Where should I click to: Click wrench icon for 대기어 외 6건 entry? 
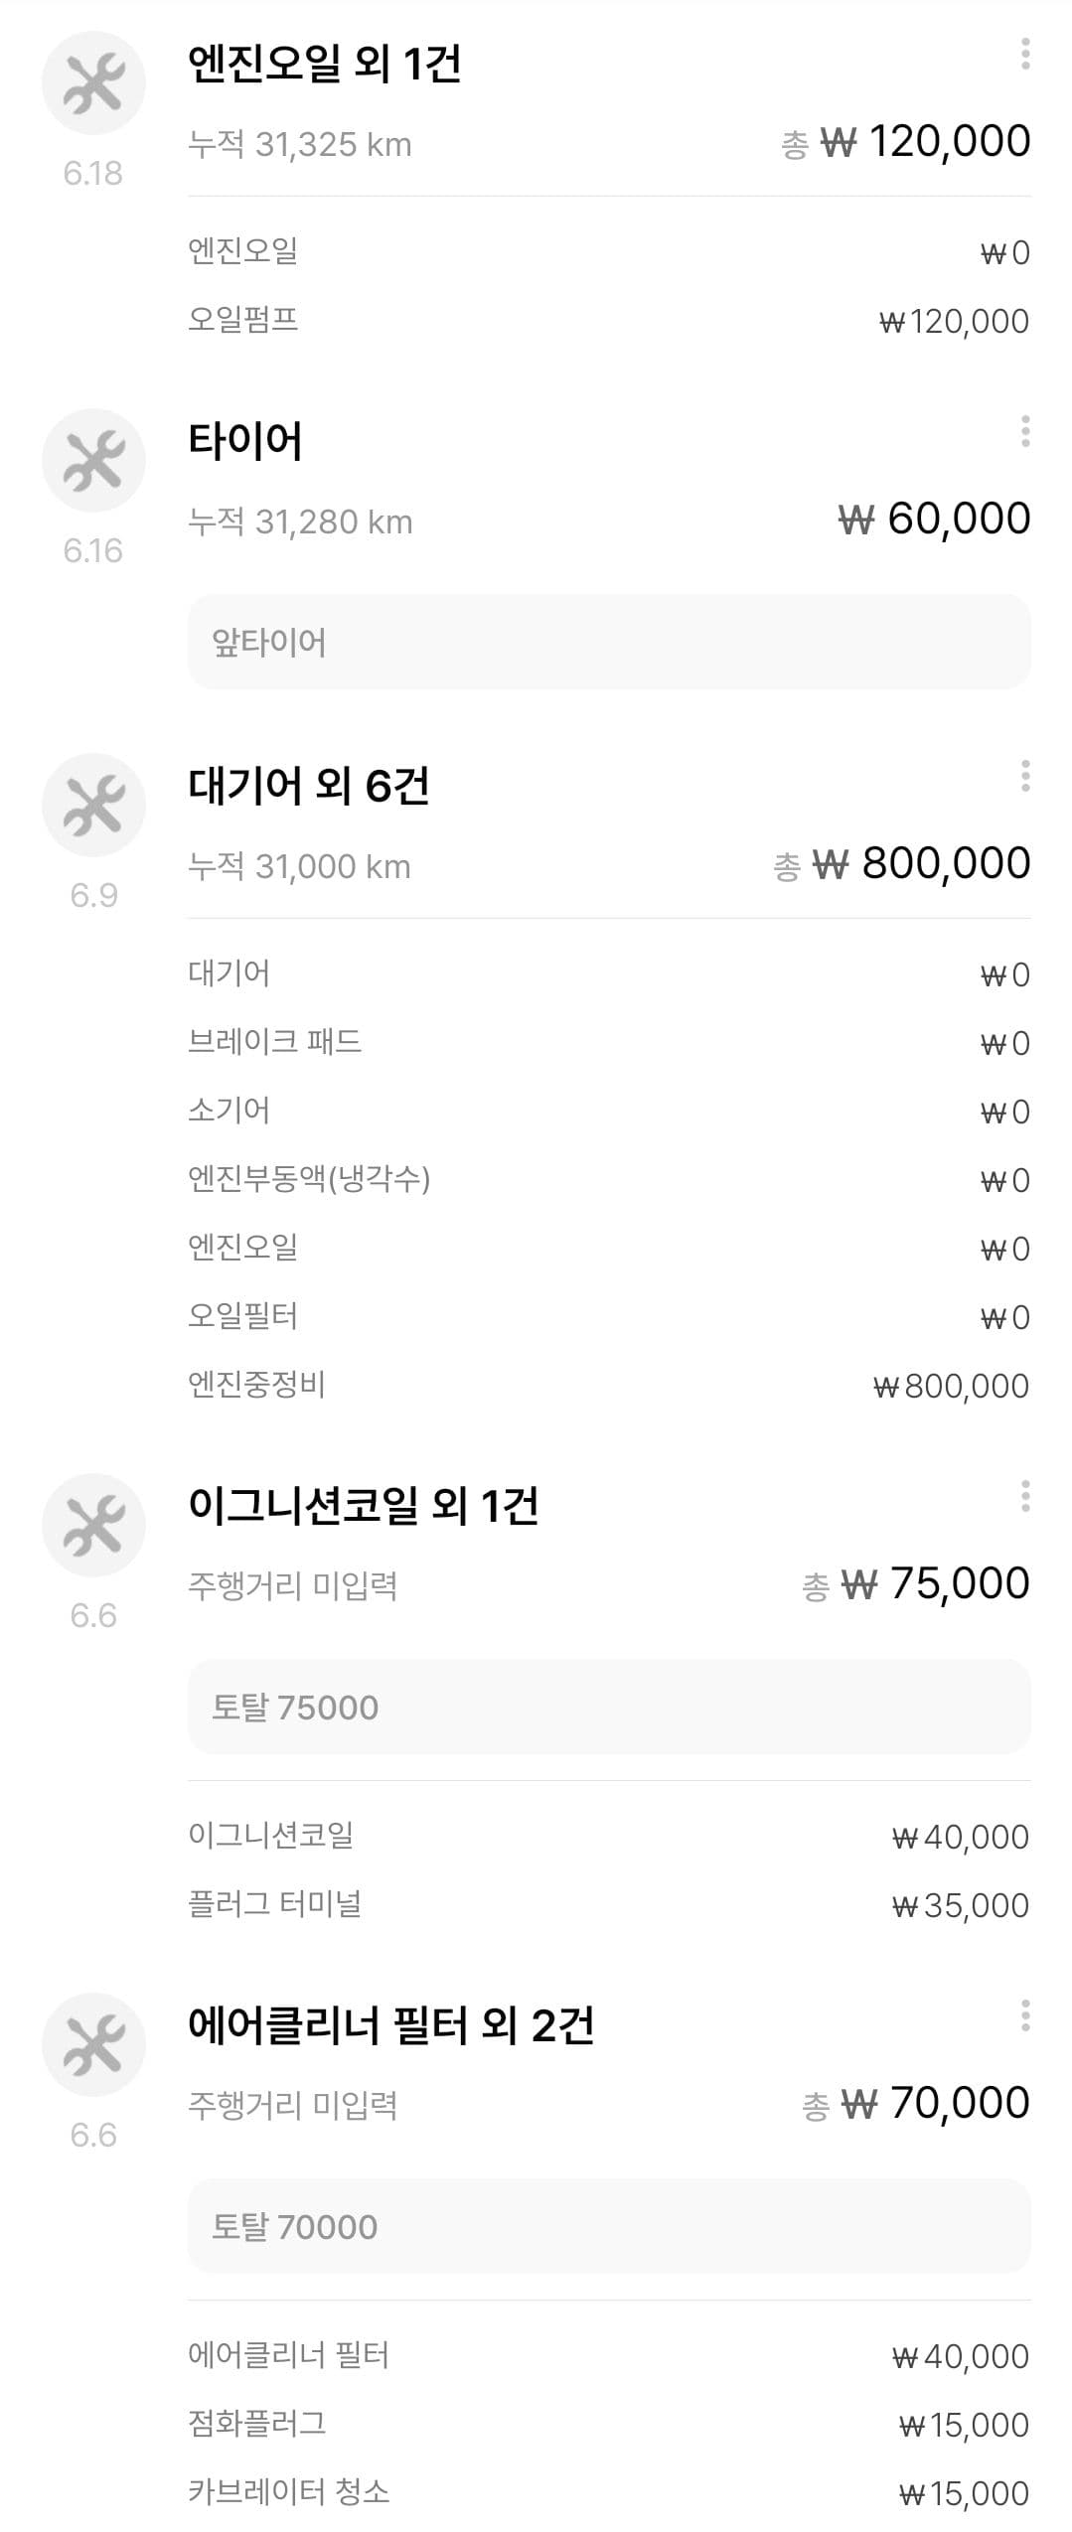tap(93, 806)
